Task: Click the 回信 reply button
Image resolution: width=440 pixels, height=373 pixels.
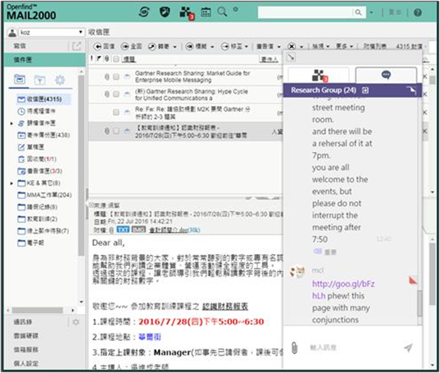Action: [105, 46]
